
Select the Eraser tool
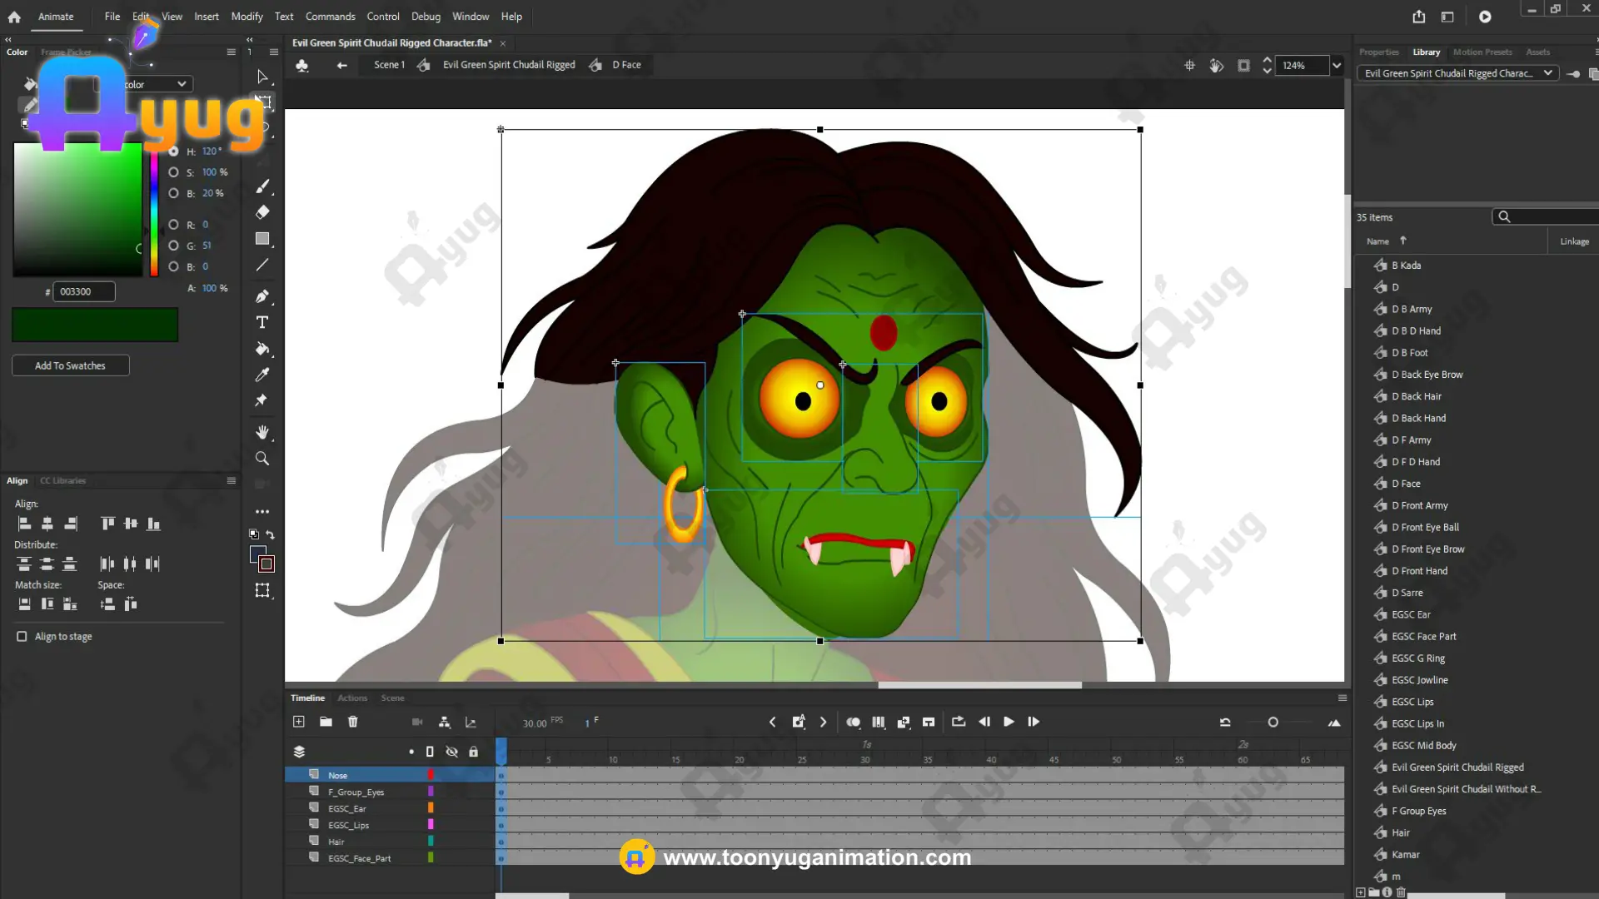click(x=262, y=212)
